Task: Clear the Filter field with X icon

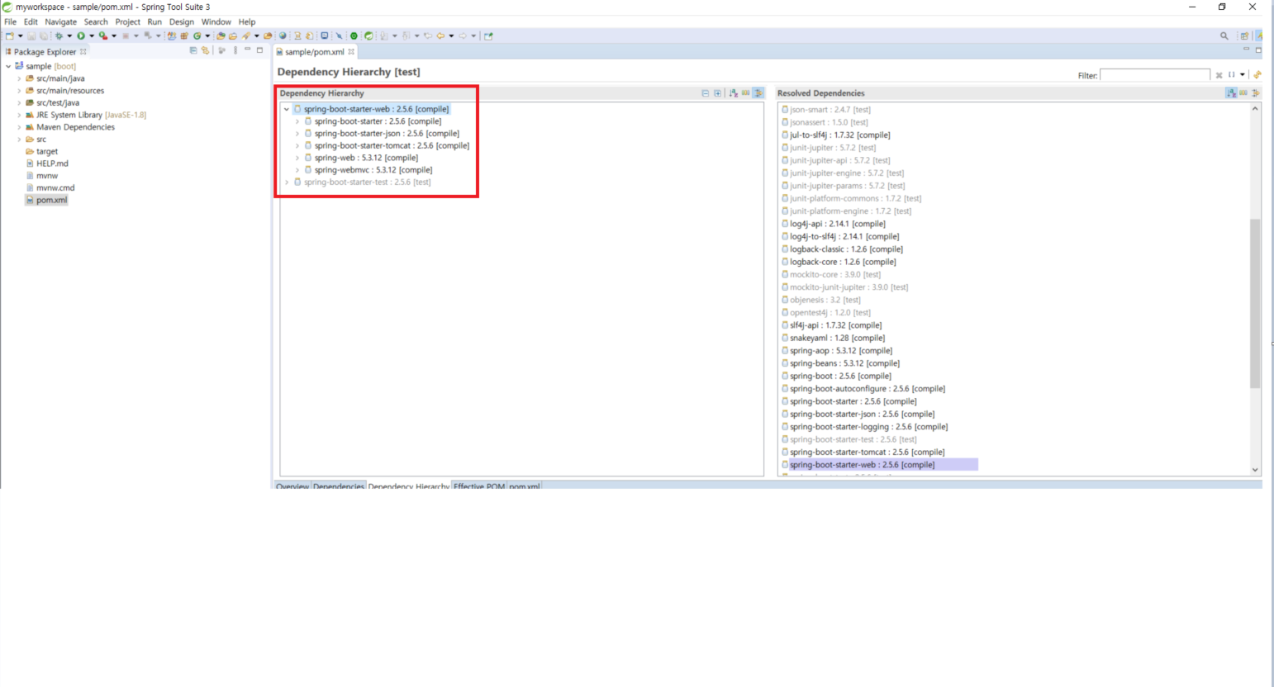Action: [x=1219, y=75]
